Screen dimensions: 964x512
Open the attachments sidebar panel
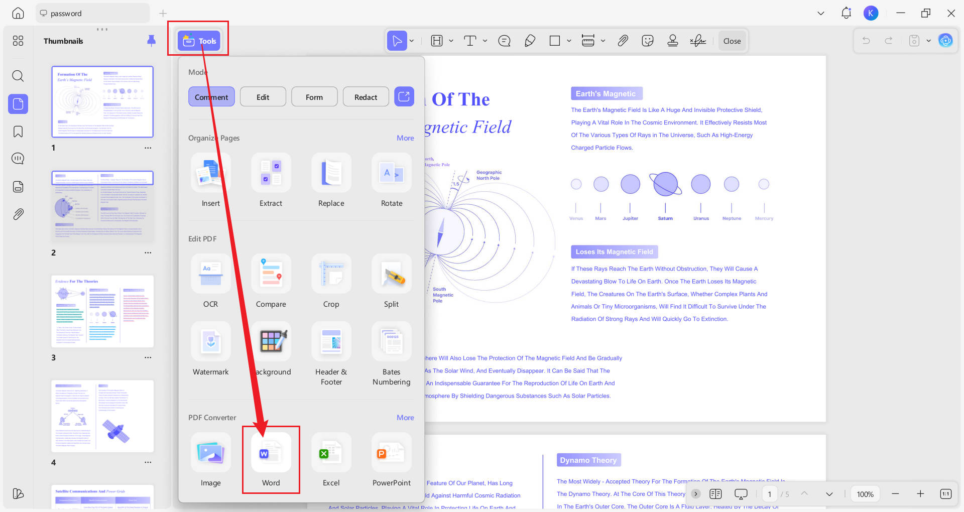[18, 214]
